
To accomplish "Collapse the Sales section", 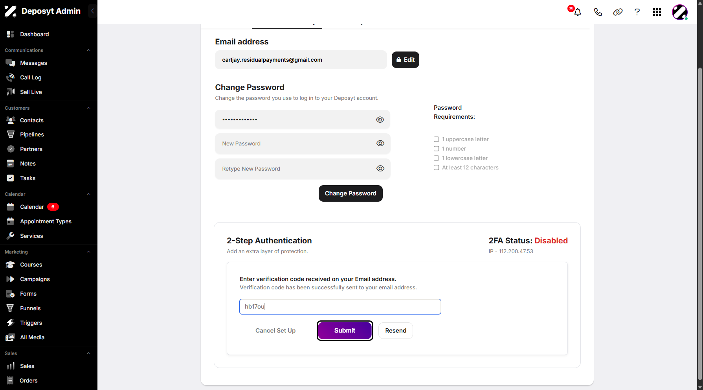I will coord(88,353).
